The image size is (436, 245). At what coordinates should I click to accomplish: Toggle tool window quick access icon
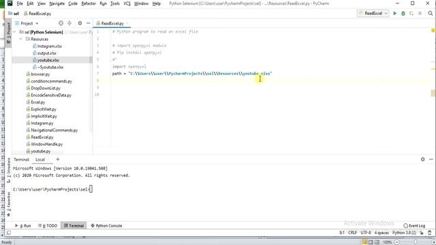coord(9,233)
